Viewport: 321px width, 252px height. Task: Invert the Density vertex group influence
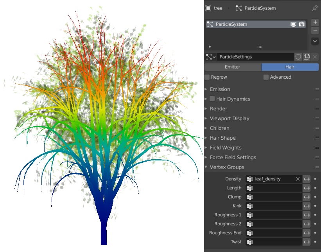307,179
